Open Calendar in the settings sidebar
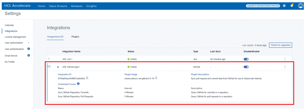306x112 pixels. coord(9,25)
